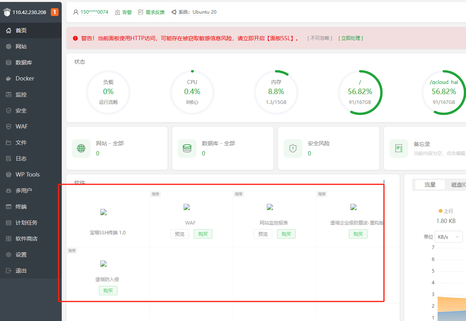Click 购买 button under WAF

[x=203, y=234]
